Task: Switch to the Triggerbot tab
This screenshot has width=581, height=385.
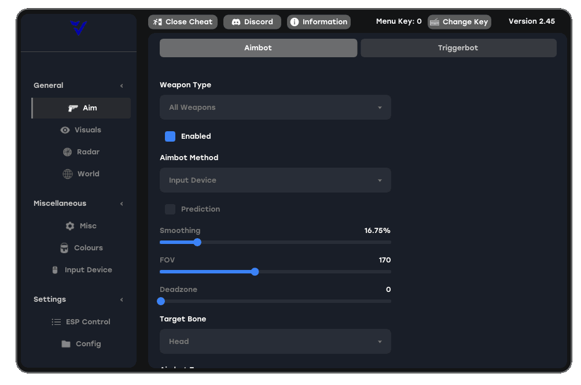Action: coord(458,48)
